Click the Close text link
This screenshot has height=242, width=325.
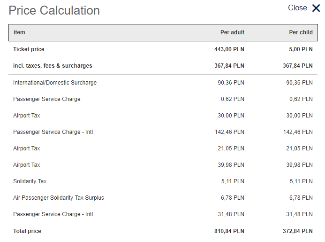[x=297, y=8]
